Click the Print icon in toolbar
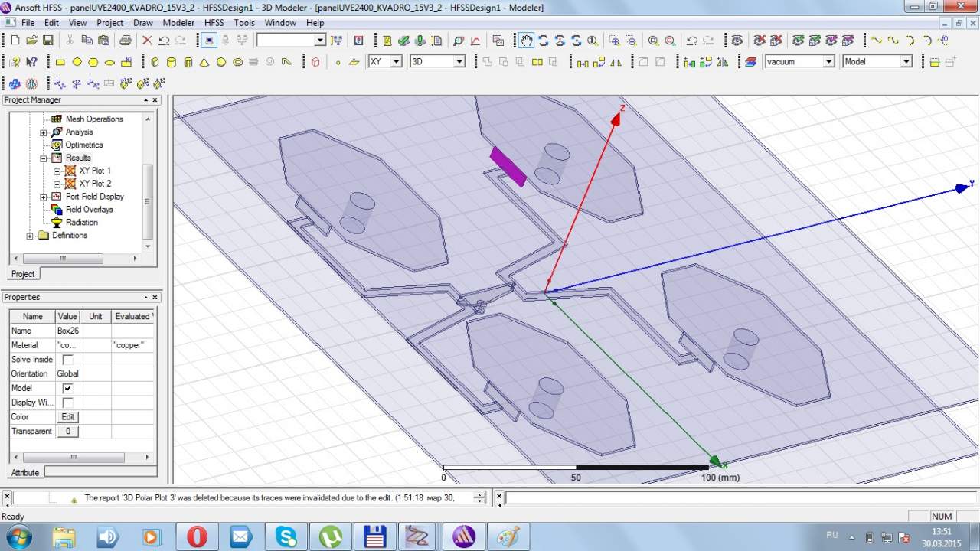The height and width of the screenshot is (551, 980). 126,41
